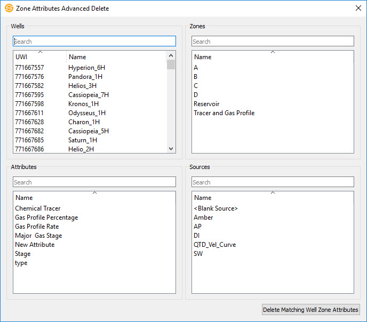
Task: Focus the Attributes search field
Action: tap(94, 182)
